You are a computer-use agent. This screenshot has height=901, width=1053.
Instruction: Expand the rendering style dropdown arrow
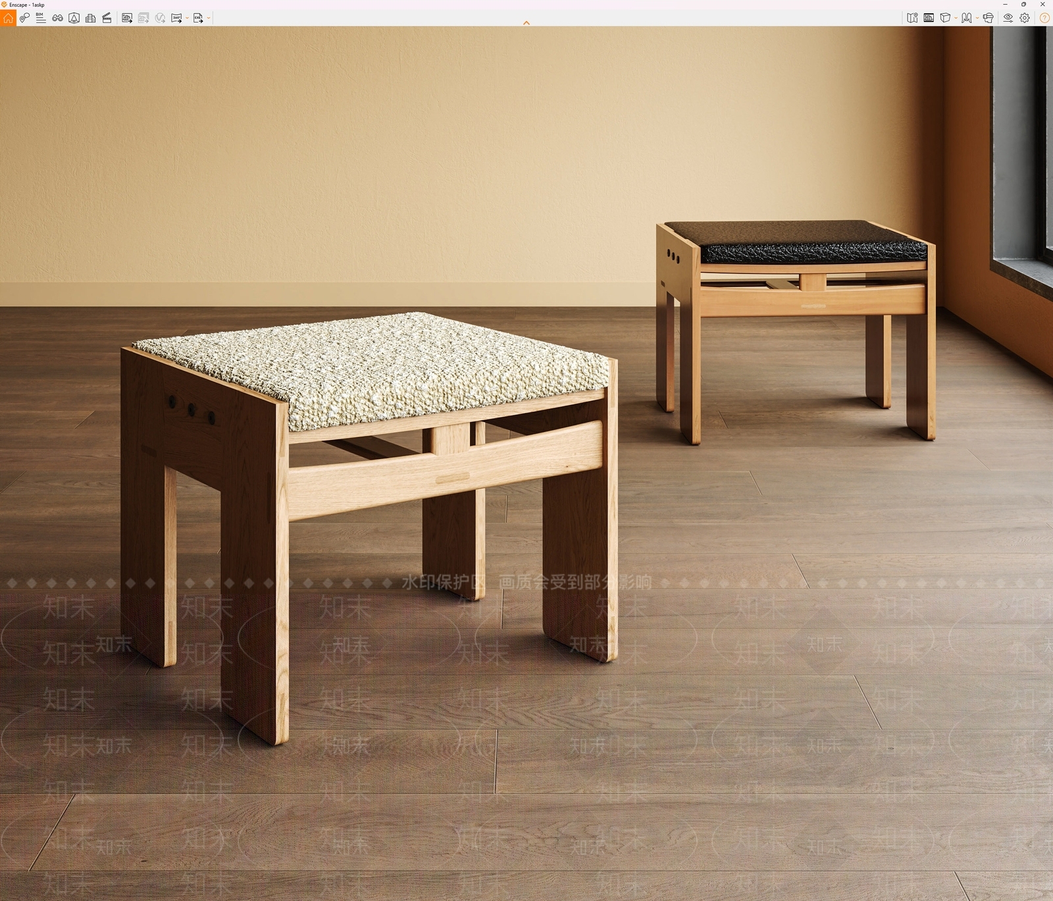[x=977, y=18]
